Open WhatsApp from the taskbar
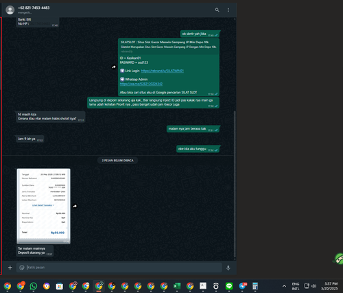The width and height of the screenshot is (343, 293). click(34, 286)
